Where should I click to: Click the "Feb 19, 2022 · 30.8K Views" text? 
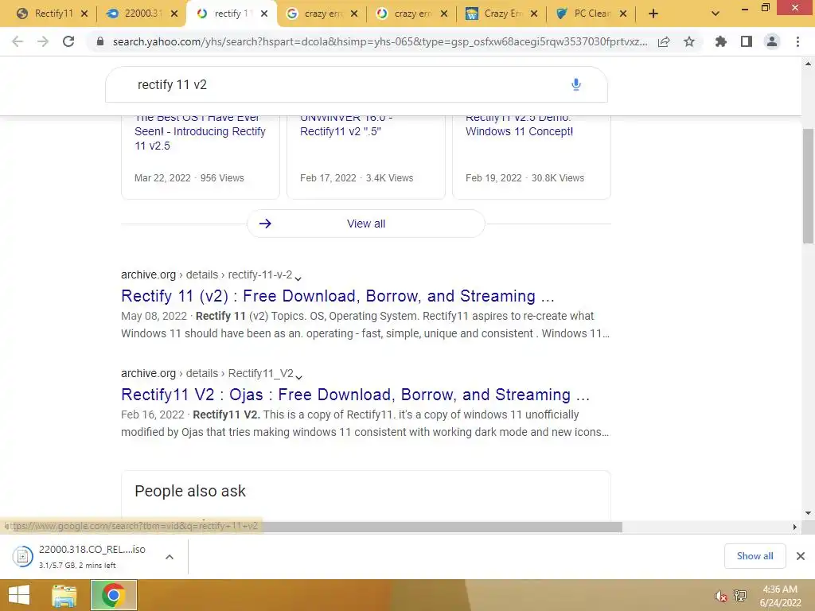[x=525, y=177]
